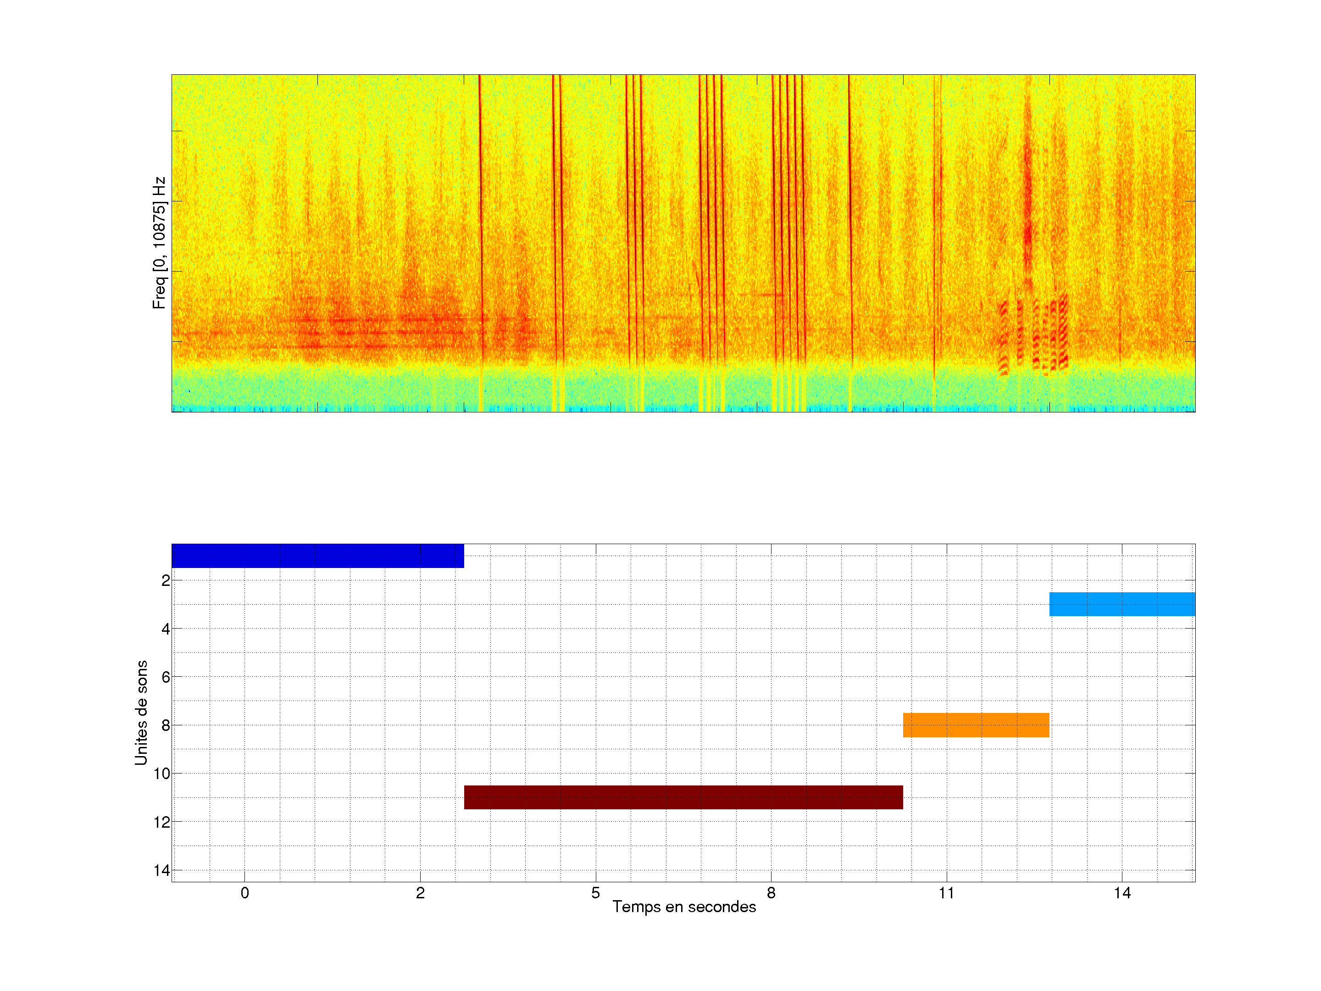
Task: Click x-axis tick label 0
Action: 245,893
